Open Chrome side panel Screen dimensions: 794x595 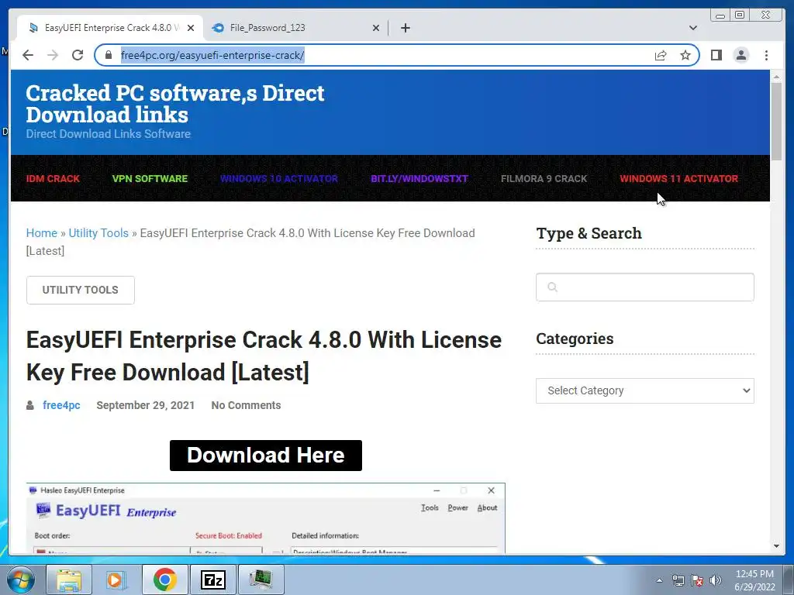(716, 55)
